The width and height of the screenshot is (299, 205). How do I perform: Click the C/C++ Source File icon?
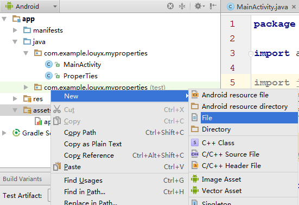click(x=195, y=154)
